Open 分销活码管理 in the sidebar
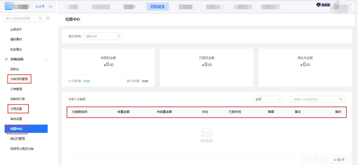This screenshot has width=358, height=165. coord(19,79)
